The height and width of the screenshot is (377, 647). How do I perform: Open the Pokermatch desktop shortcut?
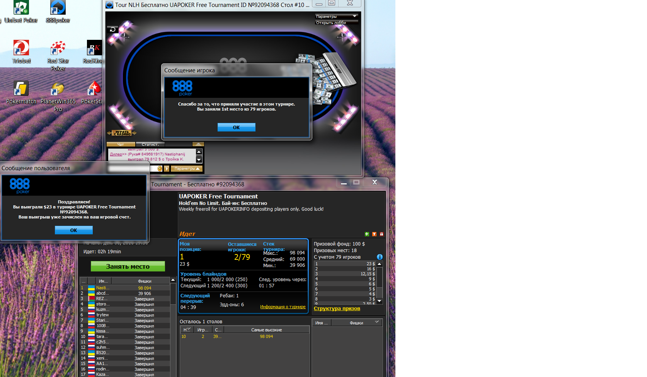(x=21, y=92)
